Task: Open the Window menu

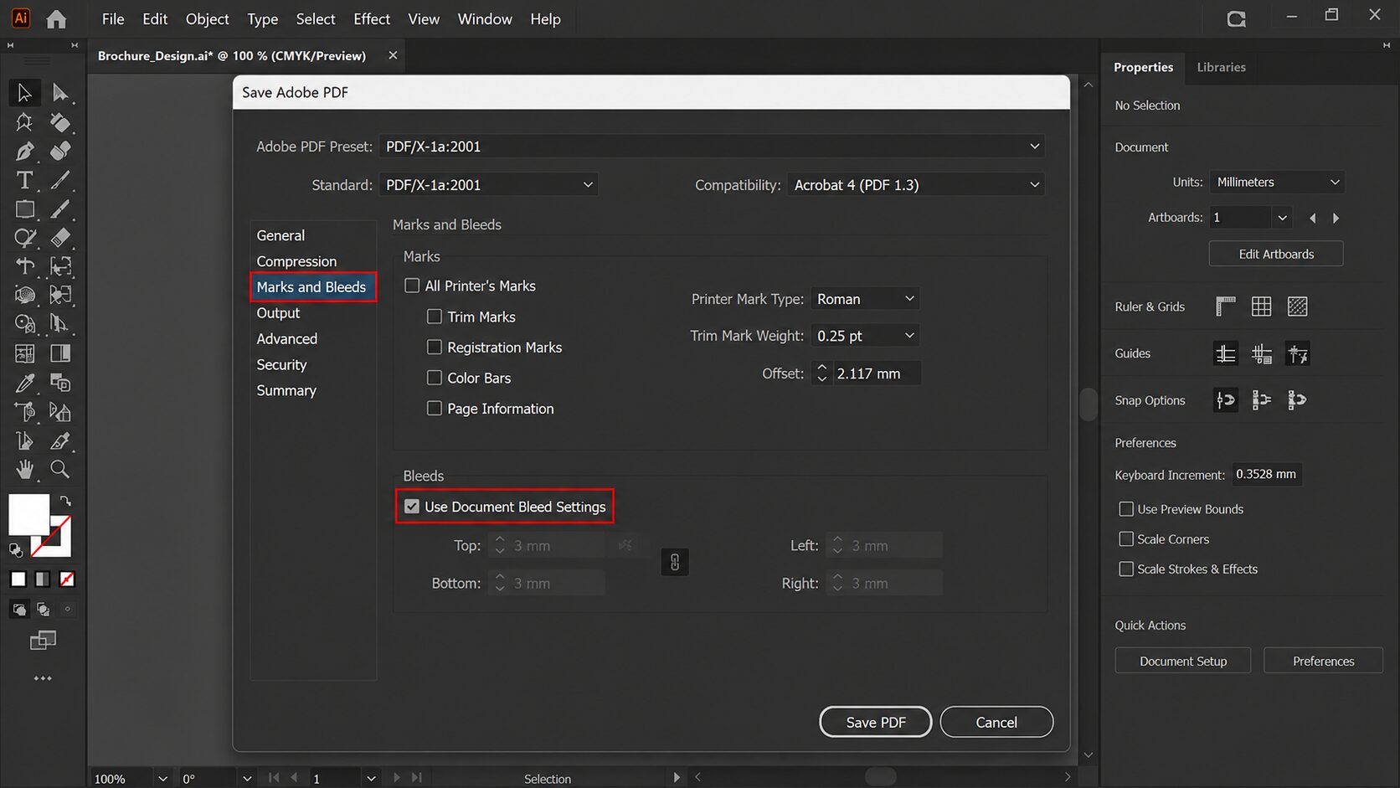Action: (x=485, y=19)
